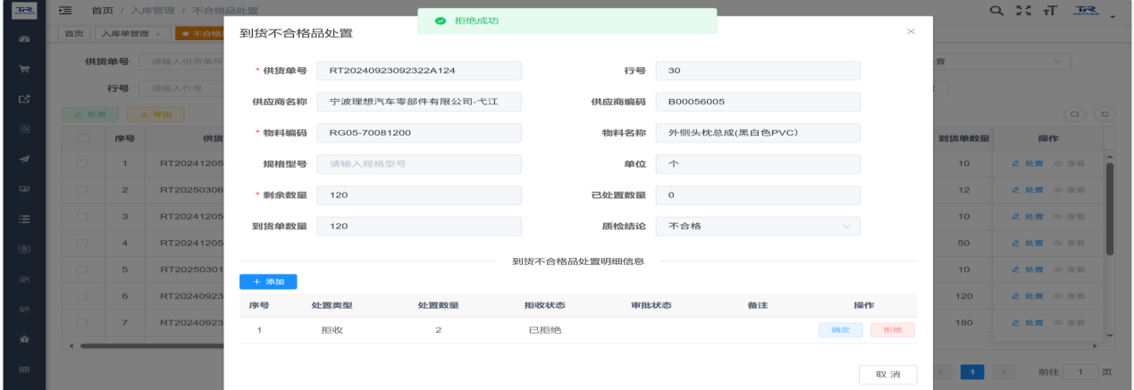Click 首页 in the breadcrumb
Image resolution: width=1134 pixels, height=390 pixels.
point(102,9)
